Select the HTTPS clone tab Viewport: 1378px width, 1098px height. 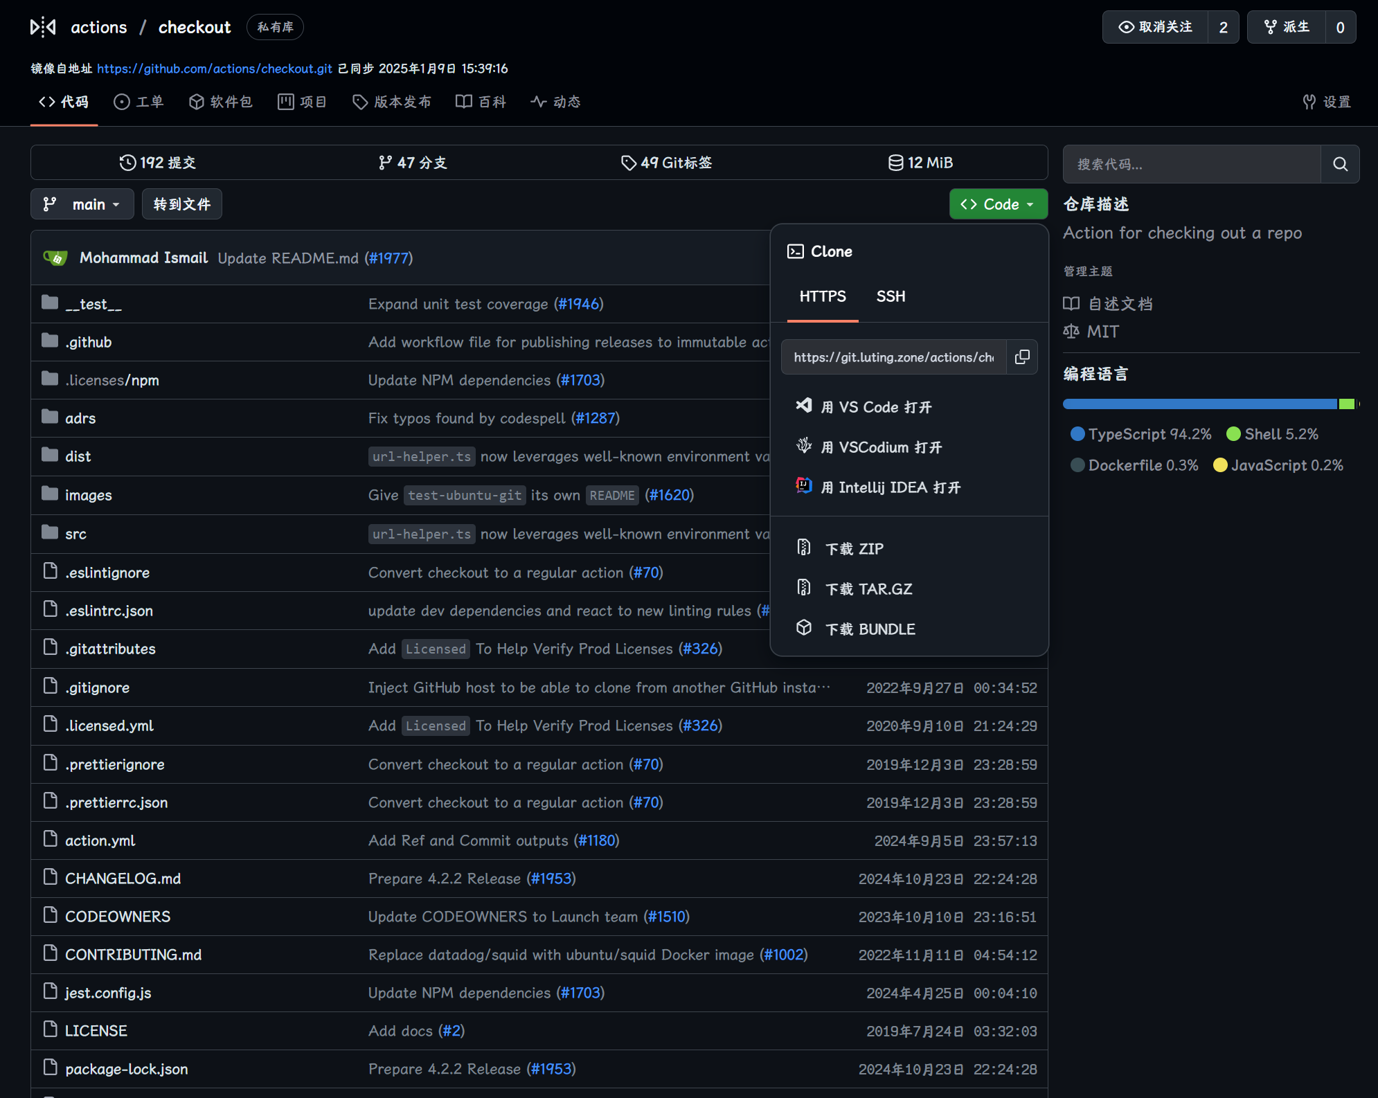(823, 296)
